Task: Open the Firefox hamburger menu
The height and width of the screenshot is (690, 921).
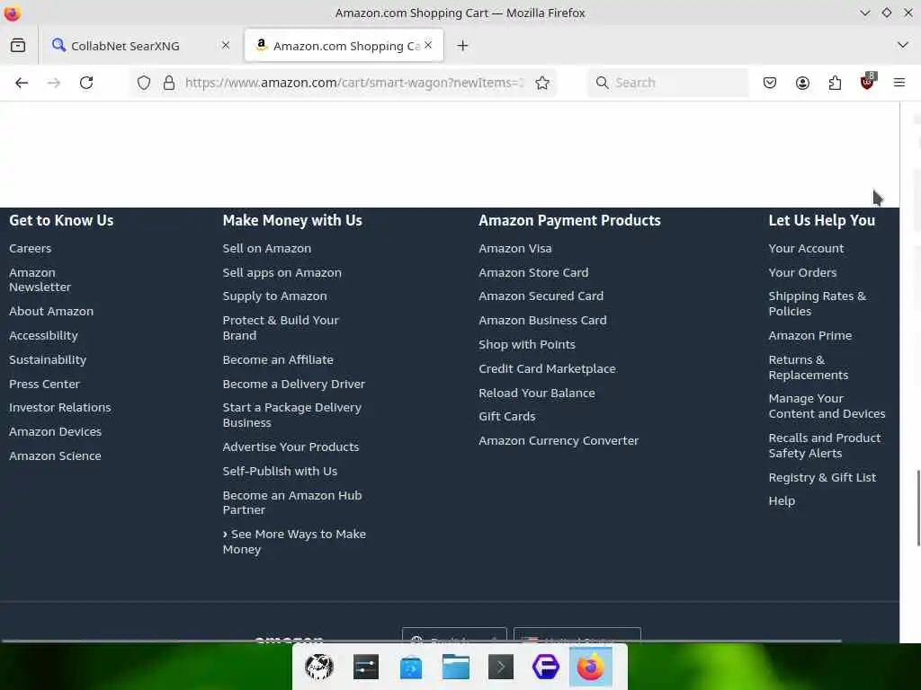Action: (x=899, y=83)
